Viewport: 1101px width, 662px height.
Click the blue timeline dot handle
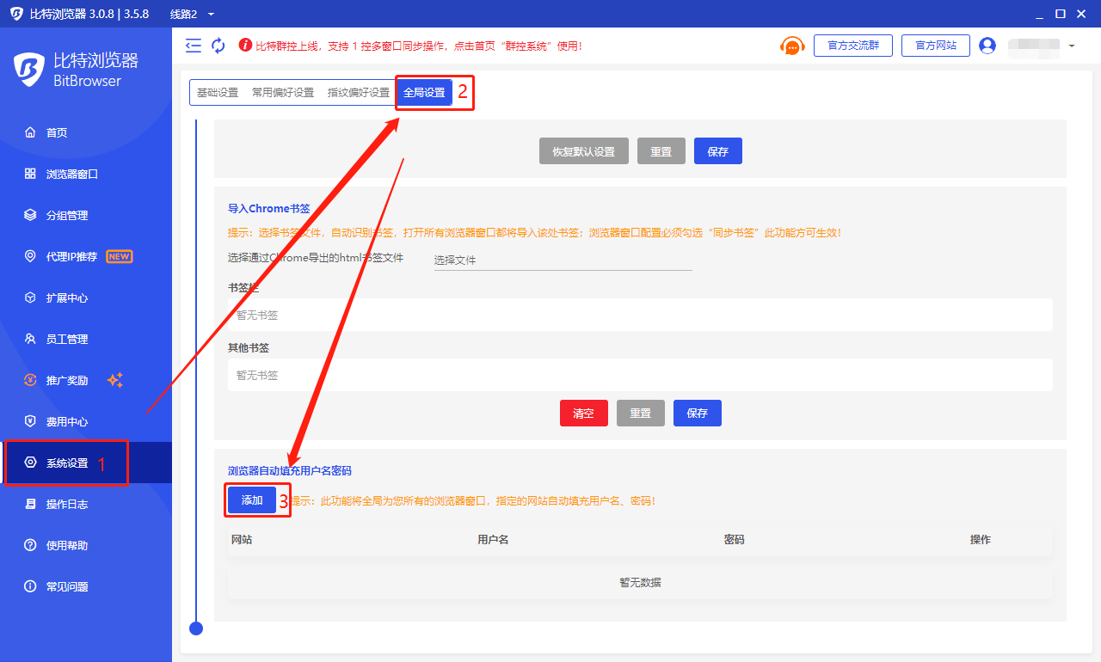(196, 628)
